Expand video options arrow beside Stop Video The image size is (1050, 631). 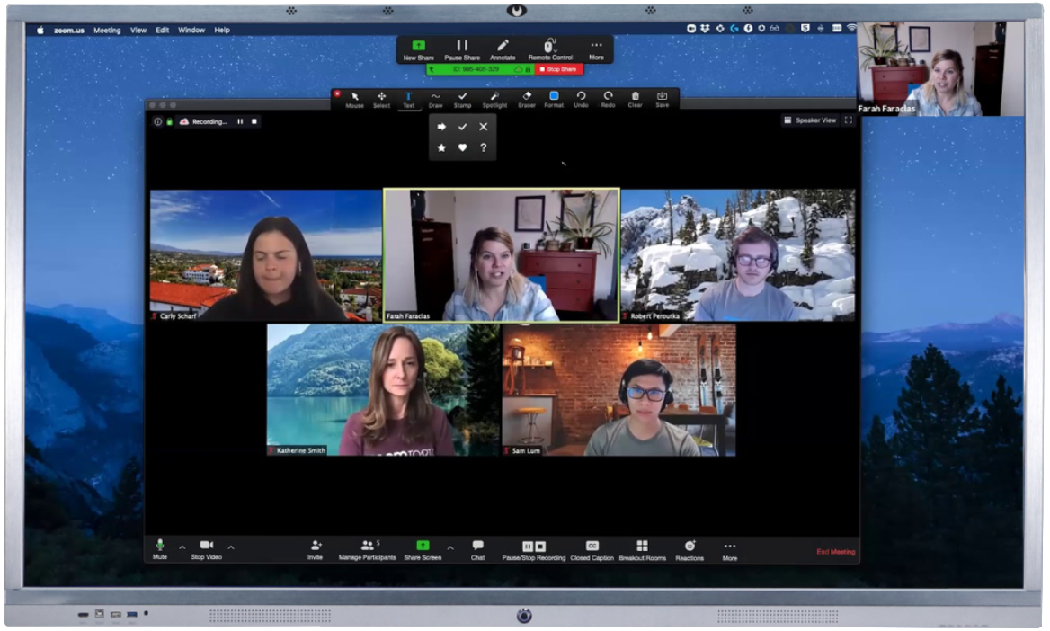[x=231, y=547]
